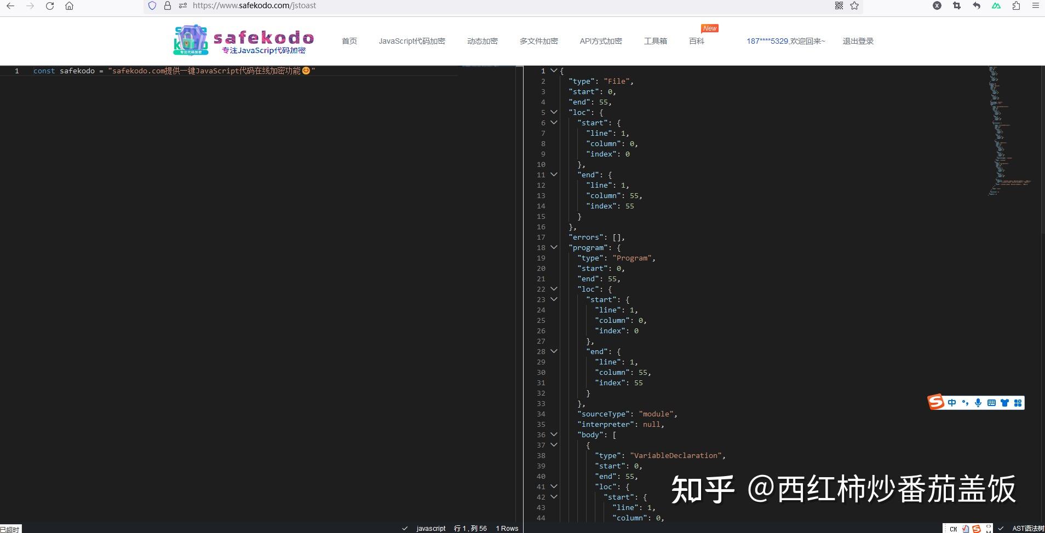The width and height of the screenshot is (1045, 533).
Task: Go to browser home page
Action: click(x=70, y=6)
